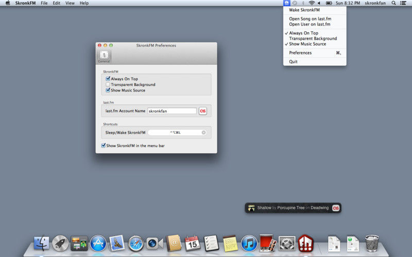
Task: Open the Trash in the dock
Action: (372, 243)
